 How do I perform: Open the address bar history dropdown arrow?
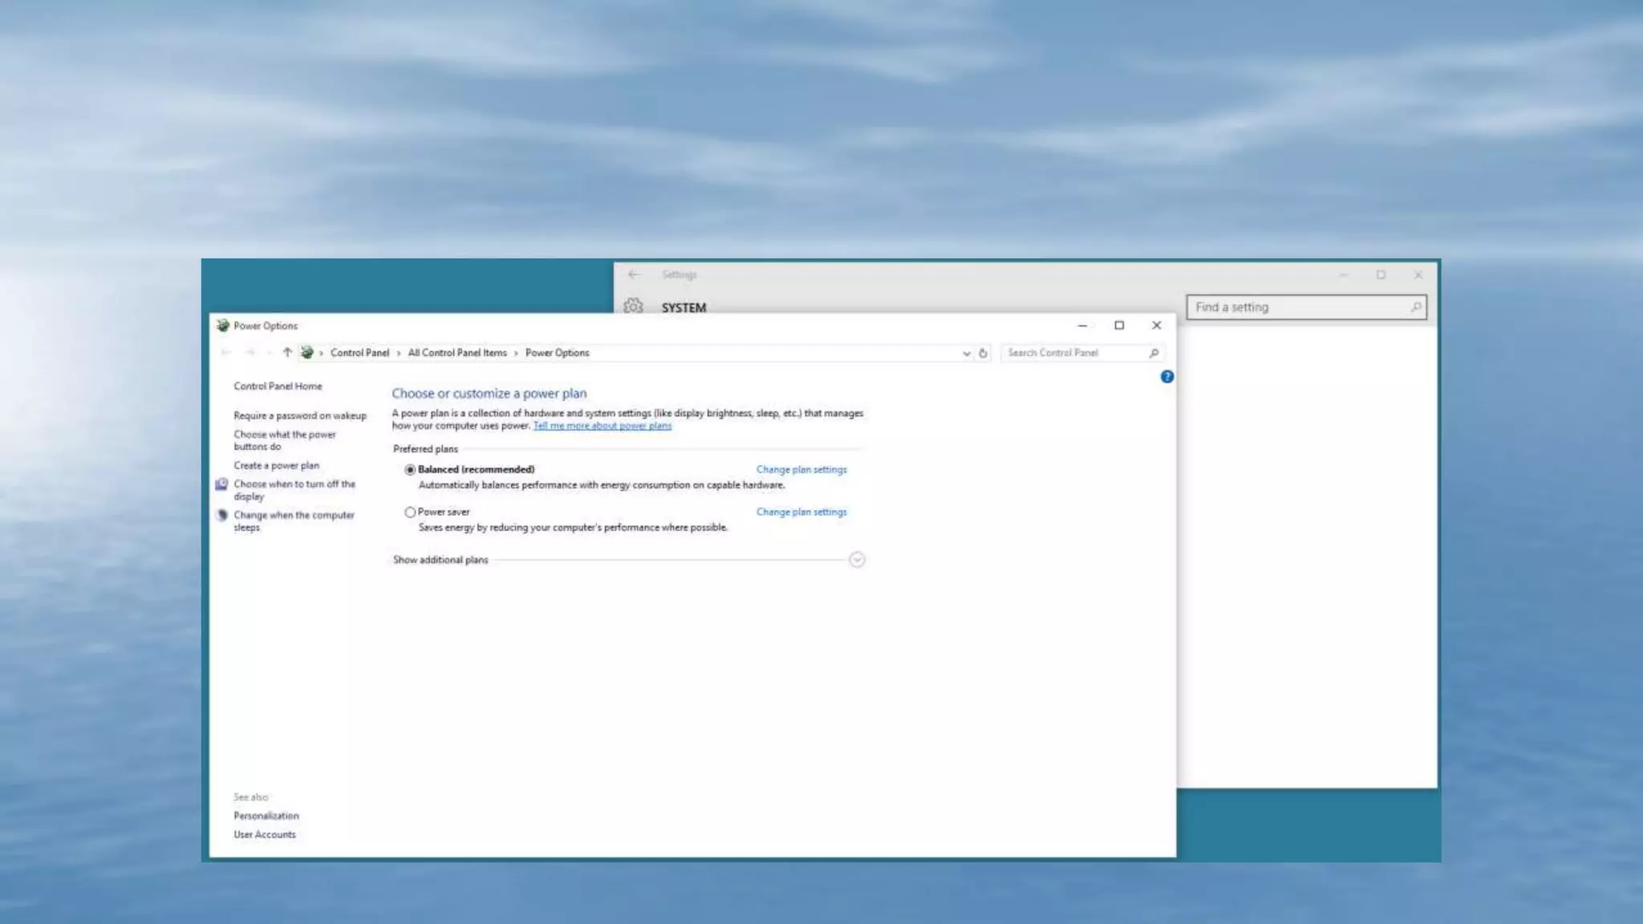[966, 353]
